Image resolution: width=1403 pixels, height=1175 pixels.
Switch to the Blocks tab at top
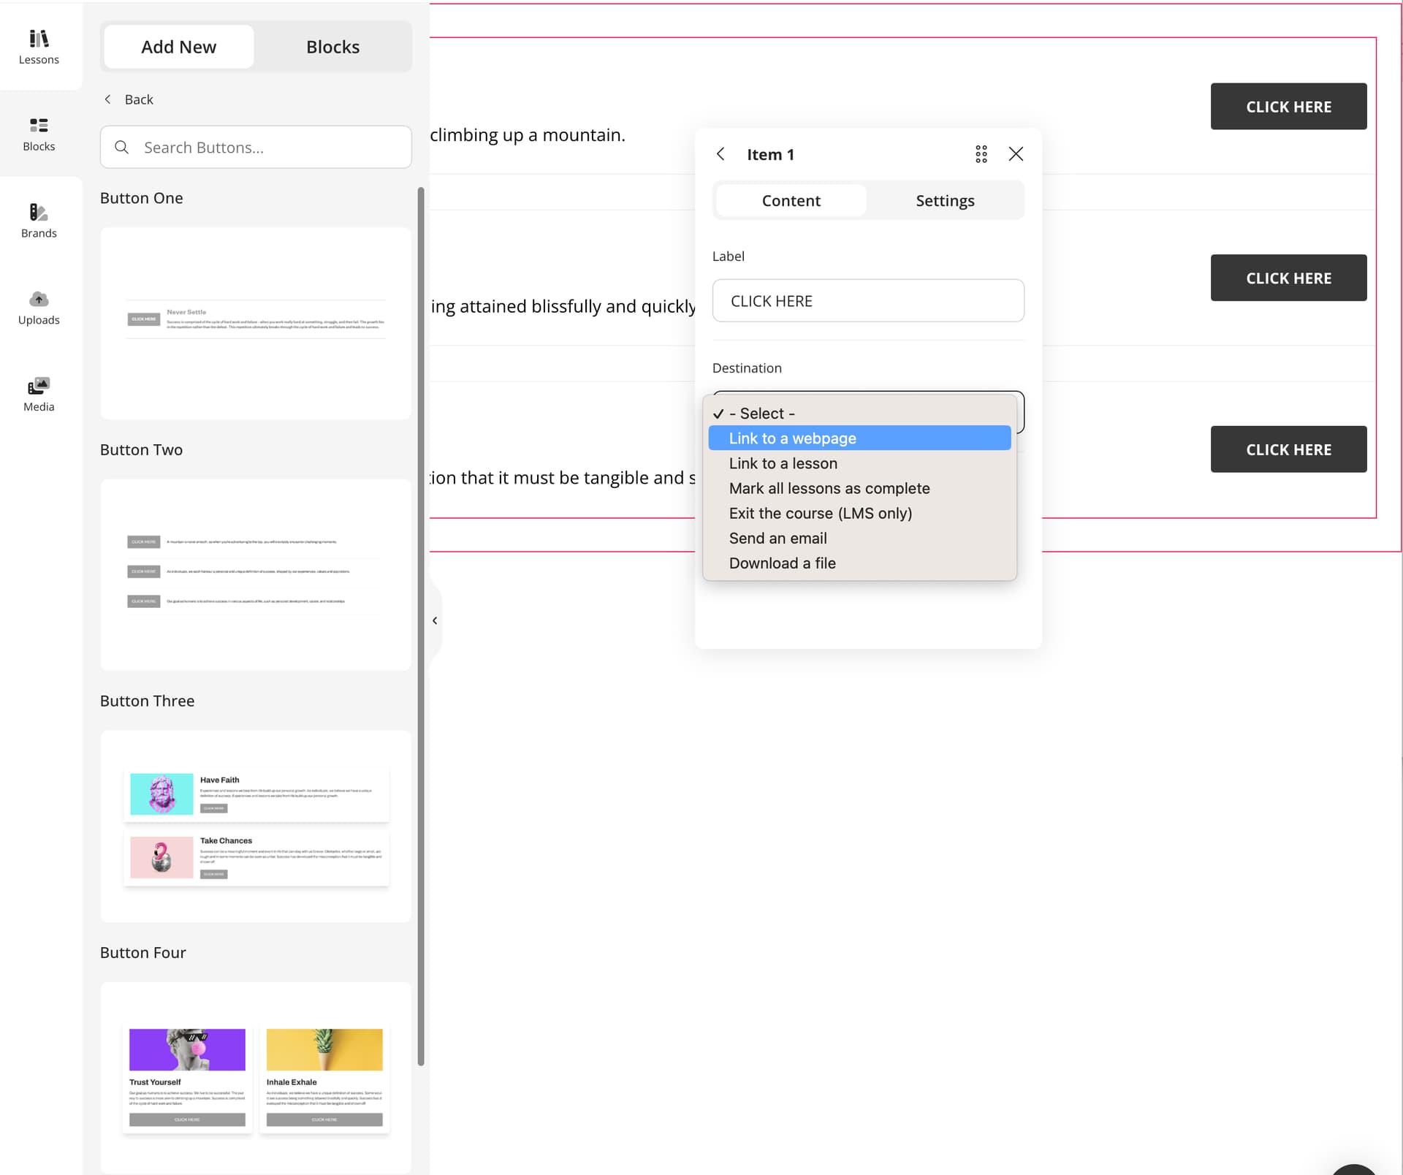332,47
